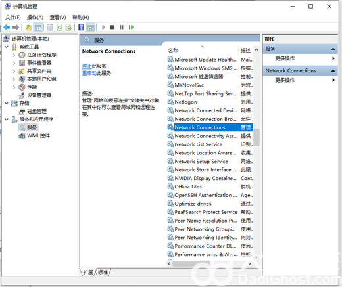Viewport: 342px width, 287px height.
Task: Collapse the Network Connections actions section
Action: coord(333,70)
